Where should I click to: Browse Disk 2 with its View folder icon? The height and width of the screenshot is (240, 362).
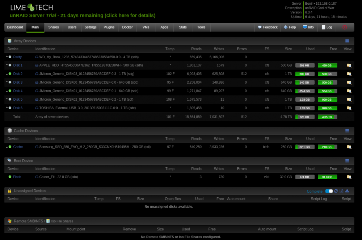[349, 74]
